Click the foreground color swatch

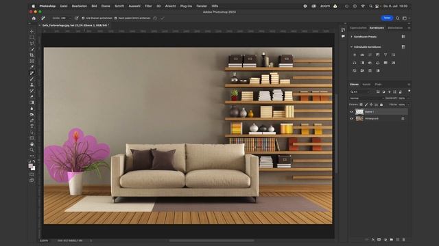pos(30,166)
